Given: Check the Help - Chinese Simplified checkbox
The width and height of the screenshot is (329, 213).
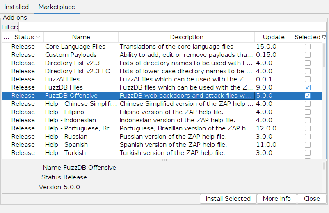Looking at the screenshot, I should click(x=308, y=104).
